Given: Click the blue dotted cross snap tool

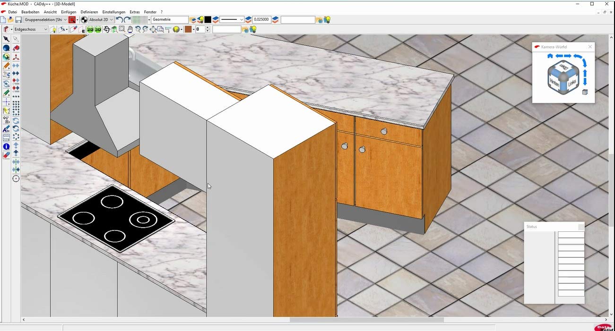Looking at the screenshot, I should click(6, 102).
